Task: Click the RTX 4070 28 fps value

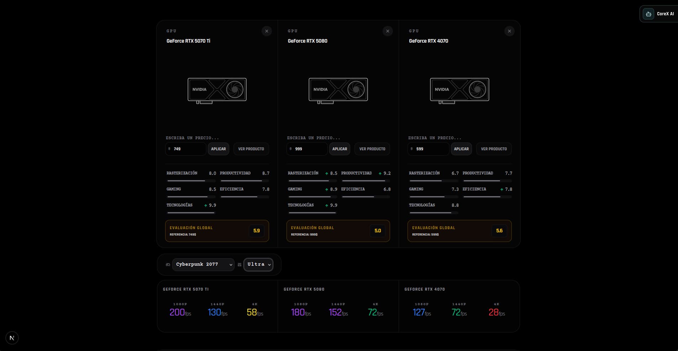Action: point(496,313)
